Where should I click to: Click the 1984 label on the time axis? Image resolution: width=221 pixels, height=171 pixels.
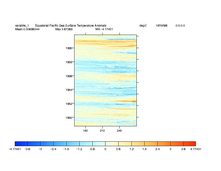(x=69, y=90)
